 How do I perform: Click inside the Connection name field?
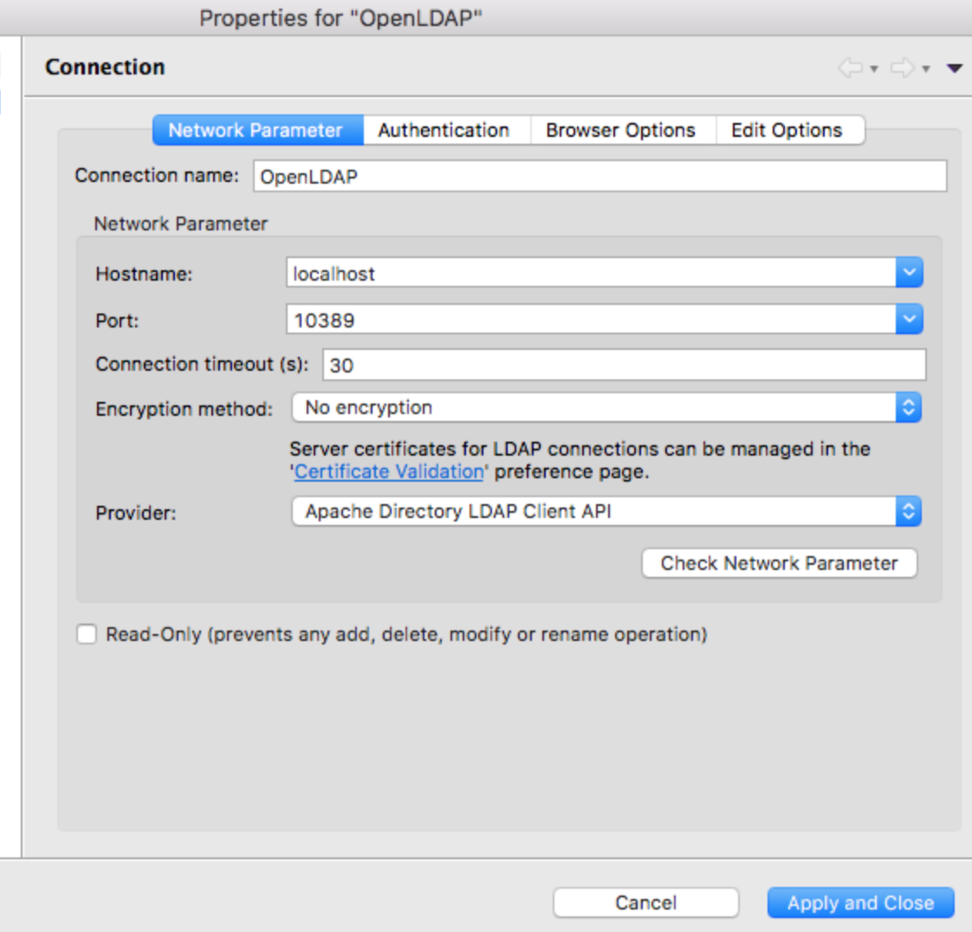[598, 176]
